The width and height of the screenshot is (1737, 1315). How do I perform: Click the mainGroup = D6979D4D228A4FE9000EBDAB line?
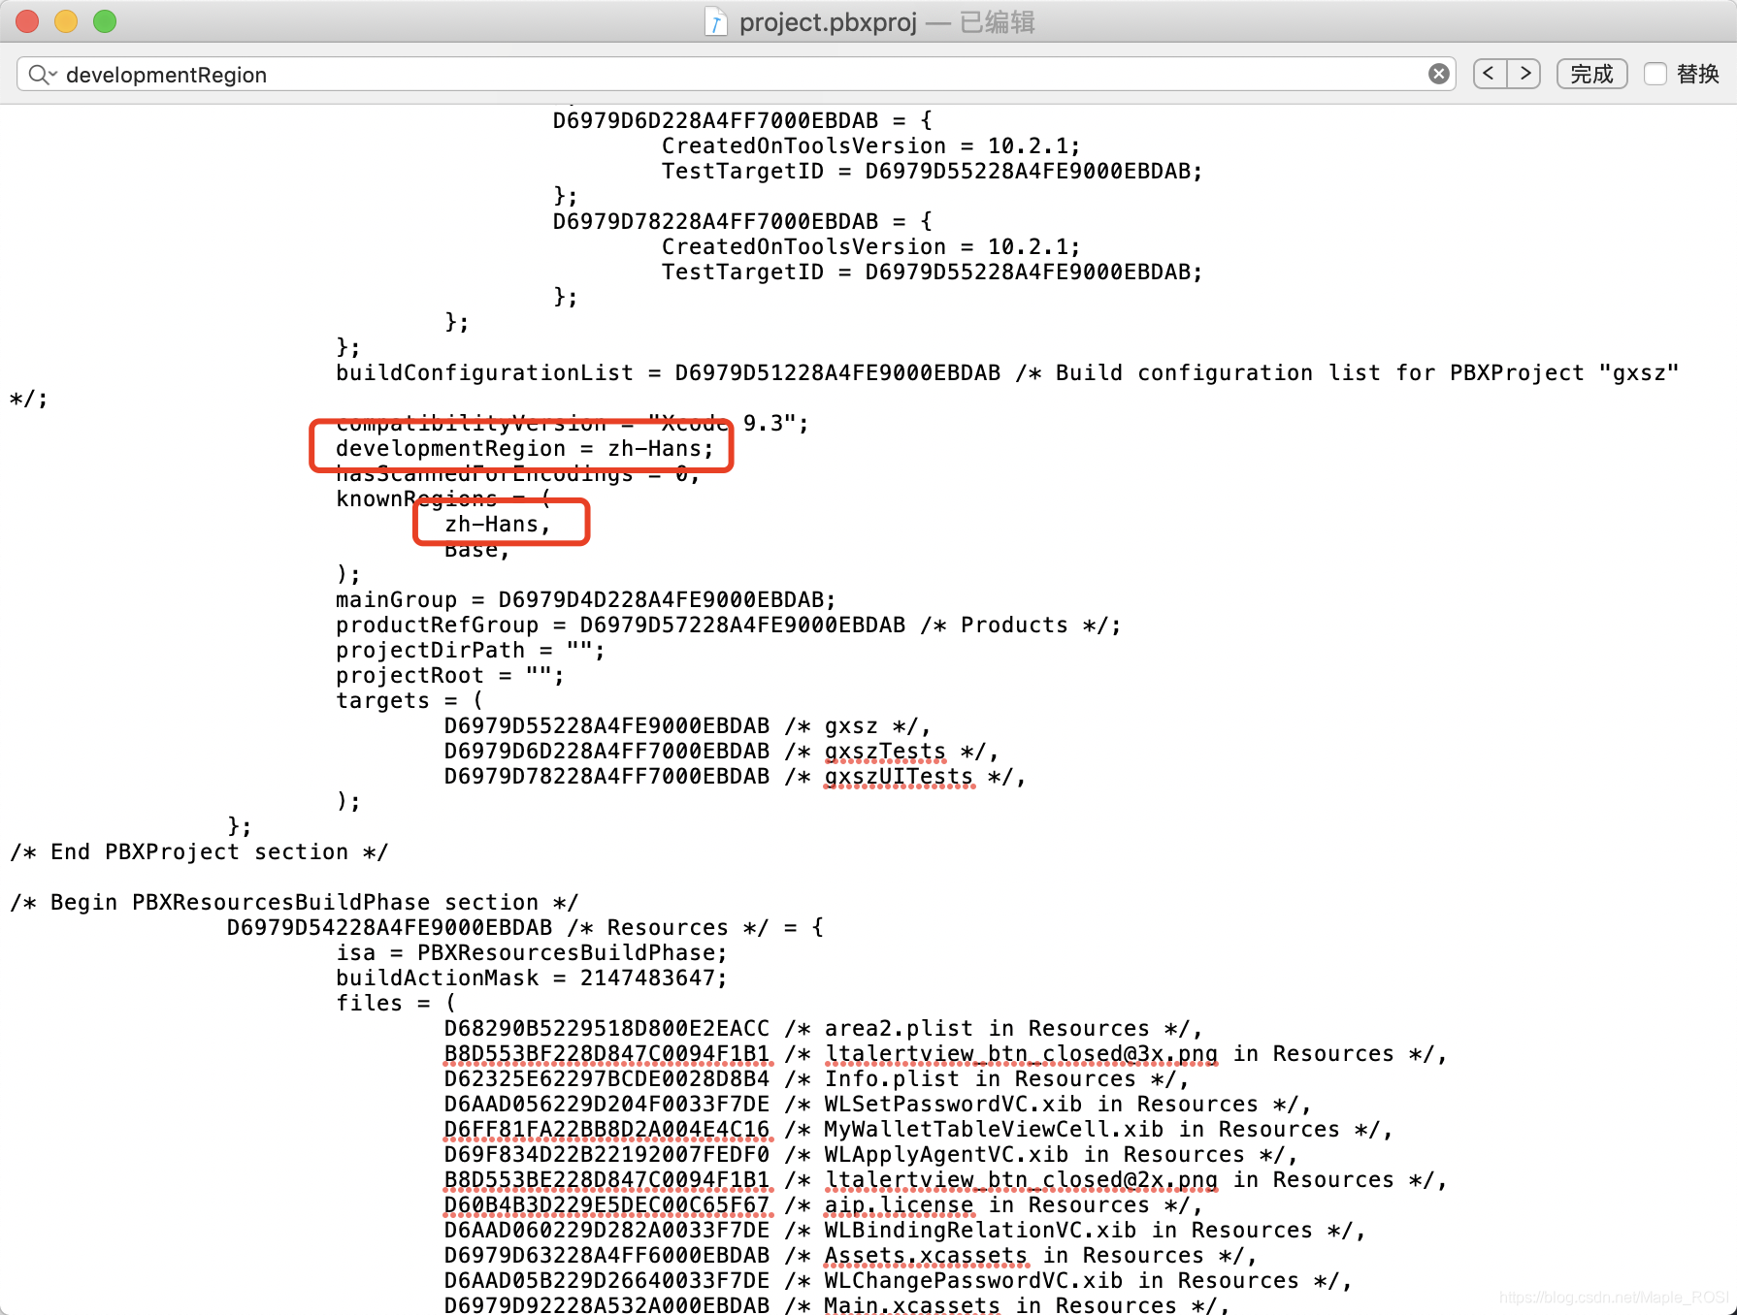585,599
